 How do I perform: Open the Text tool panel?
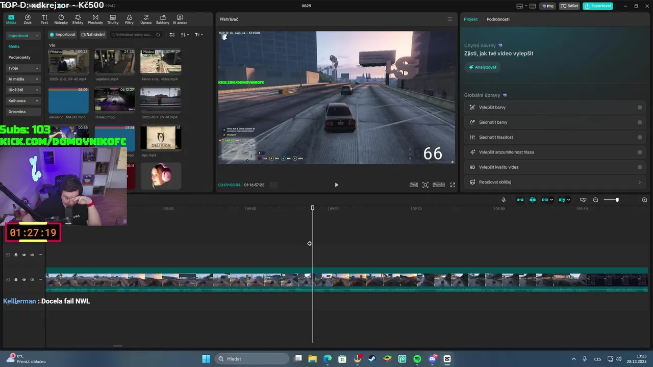[x=44, y=19]
